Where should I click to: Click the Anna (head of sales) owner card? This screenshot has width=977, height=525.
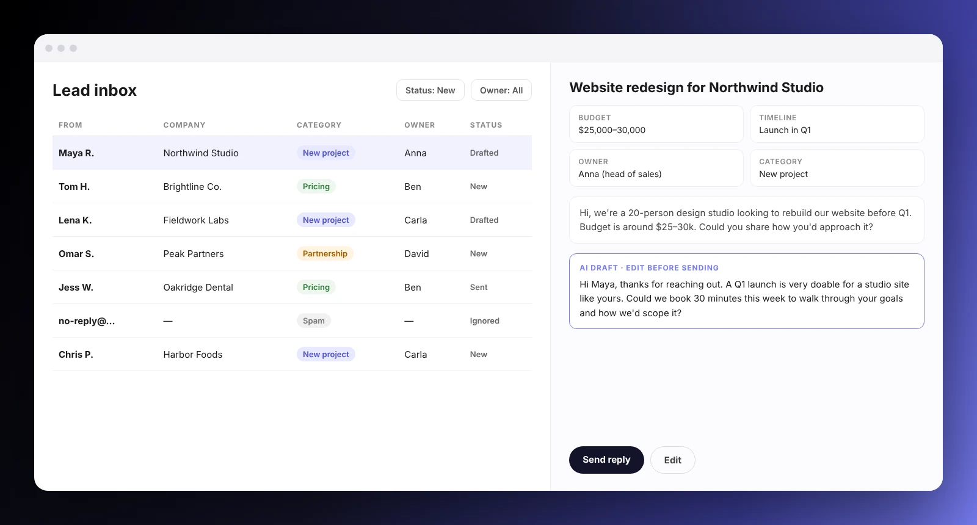[656, 168]
